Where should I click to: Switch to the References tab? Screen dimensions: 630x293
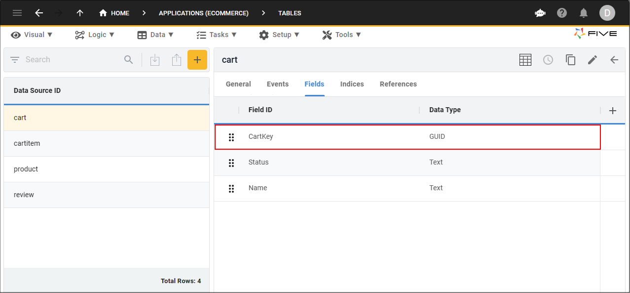(398, 84)
